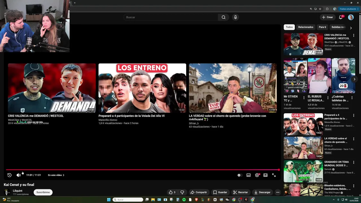Open notifications bell with 9+ badge

click(x=341, y=17)
